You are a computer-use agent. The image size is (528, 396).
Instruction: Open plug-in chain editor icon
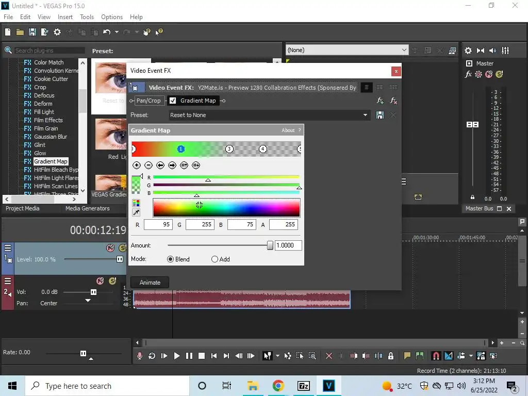380,101
